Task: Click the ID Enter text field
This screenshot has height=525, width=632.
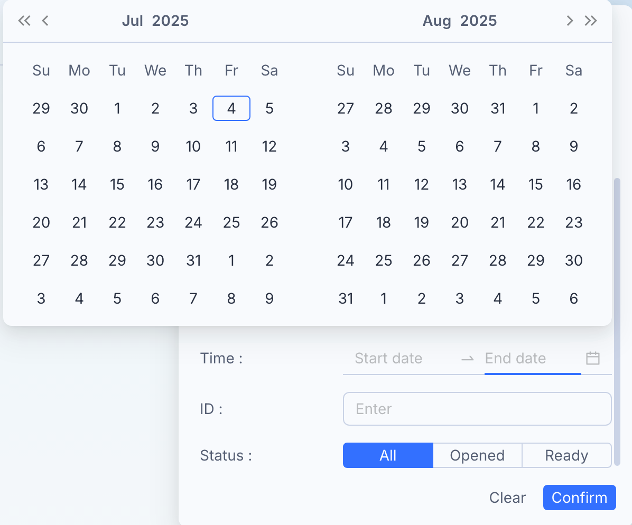Action: pyautogui.click(x=477, y=409)
